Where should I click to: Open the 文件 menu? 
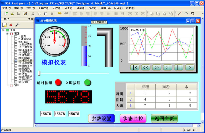[x=7, y=8]
